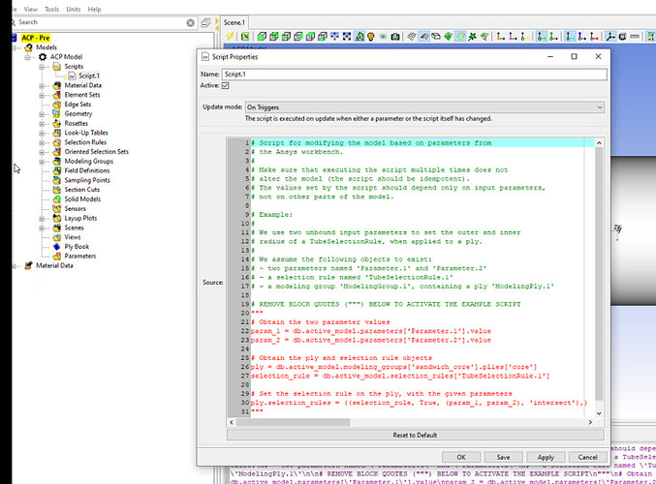Select the Sensors tree item
656x484 pixels.
tap(75, 208)
